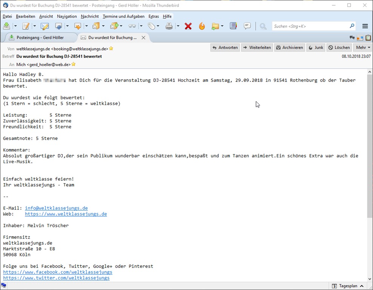Open the Get Messages dropdown arrow

[15, 26]
